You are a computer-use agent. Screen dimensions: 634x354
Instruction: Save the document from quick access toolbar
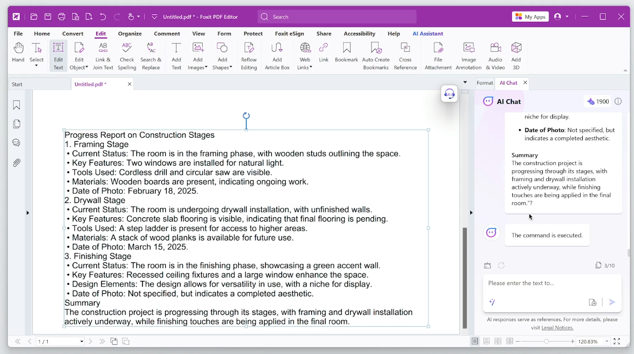pyautogui.click(x=48, y=17)
